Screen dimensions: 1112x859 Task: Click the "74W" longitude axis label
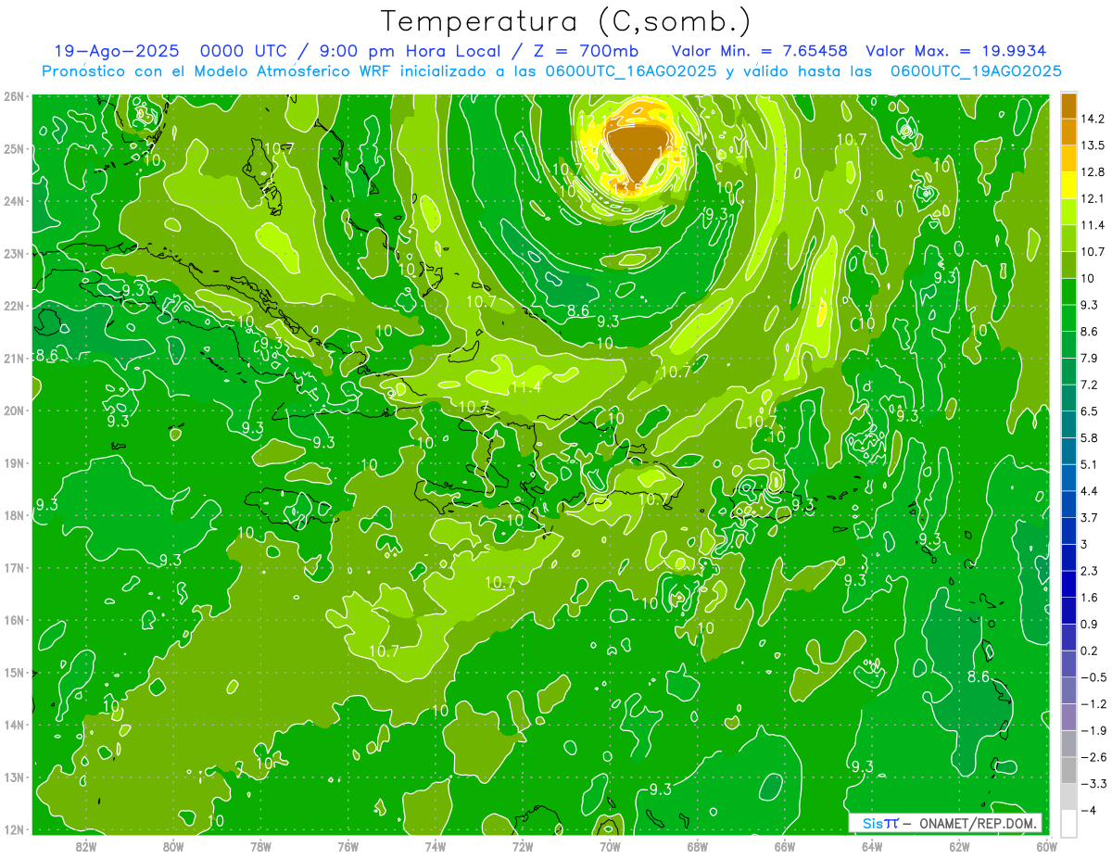[435, 846]
